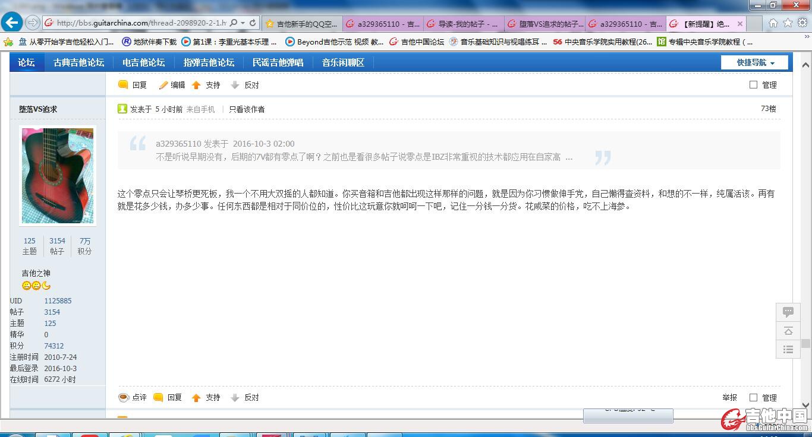Tick the top 管理 checkbox
Viewport: 812px width, 437px height.
[x=753, y=85]
